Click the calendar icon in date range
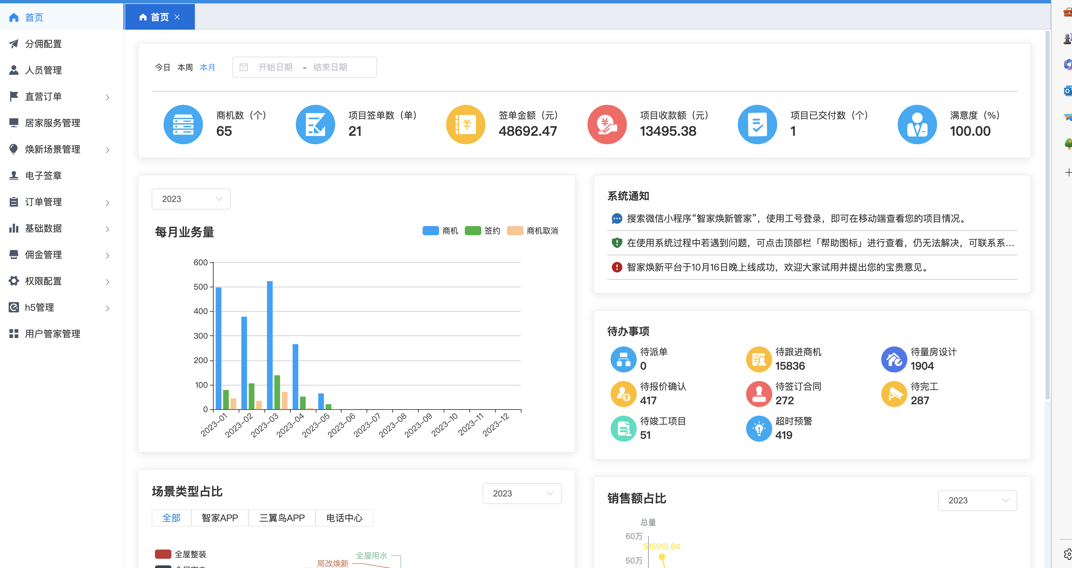The height and width of the screenshot is (568, 1072). [x=244, y=67]
